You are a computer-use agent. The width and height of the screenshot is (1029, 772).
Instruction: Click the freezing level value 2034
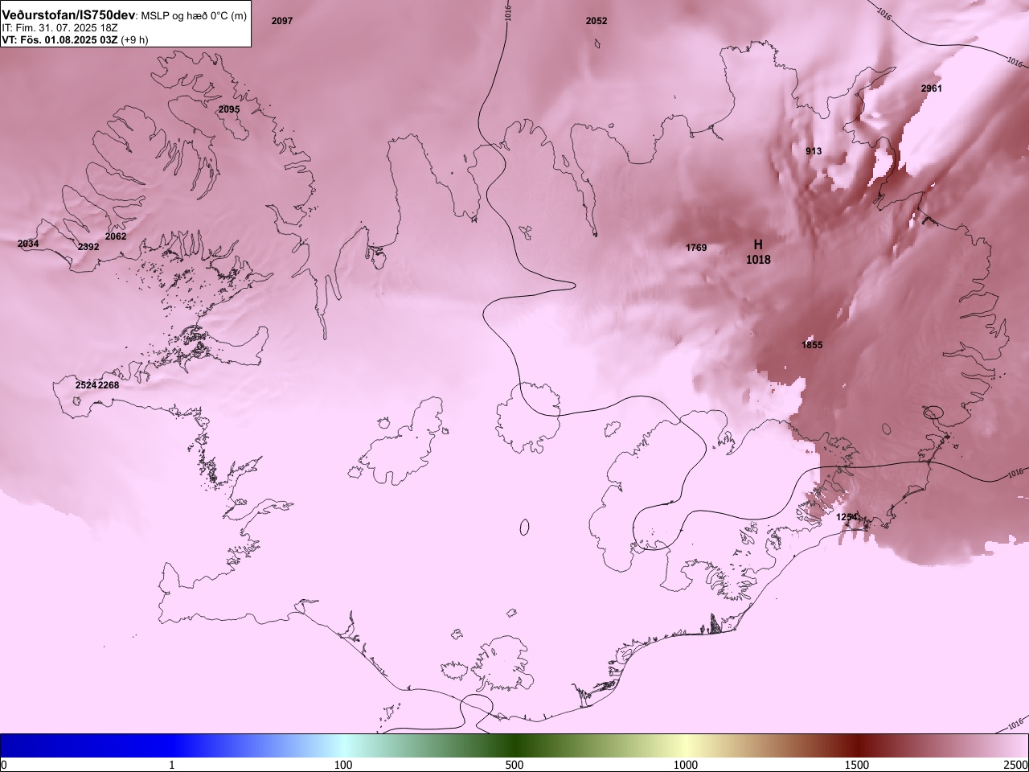coord(28,244)
